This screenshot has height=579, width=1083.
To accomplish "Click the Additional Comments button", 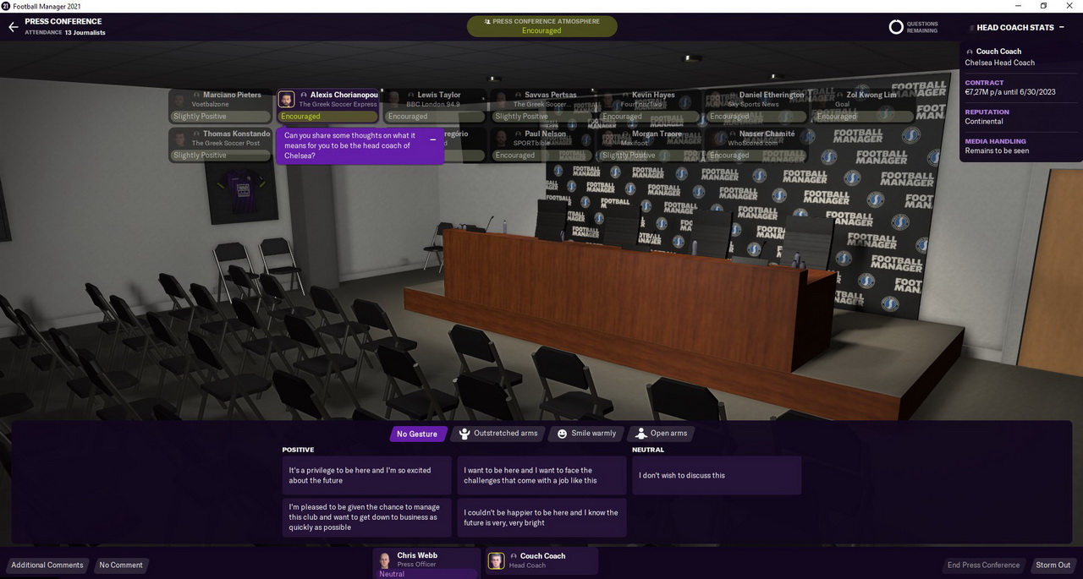I will (x=47, y=565).
